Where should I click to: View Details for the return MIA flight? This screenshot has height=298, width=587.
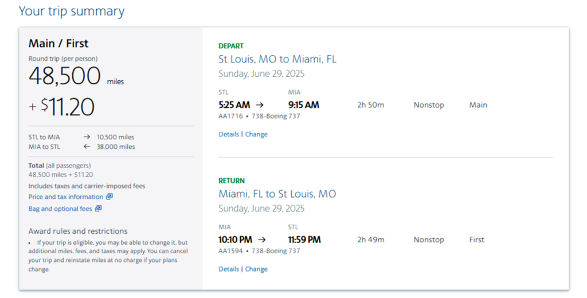point(229,269)
